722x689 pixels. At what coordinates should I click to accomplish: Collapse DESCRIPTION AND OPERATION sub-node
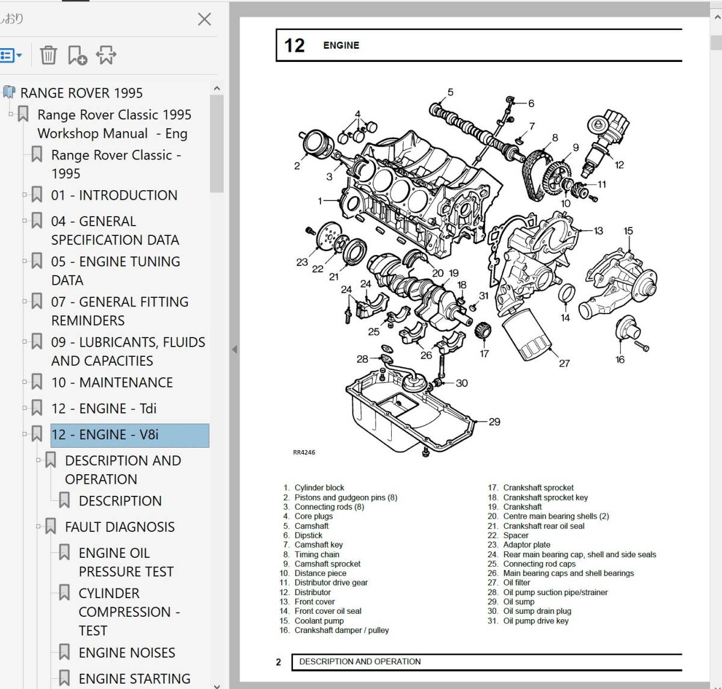pos(39,460)
